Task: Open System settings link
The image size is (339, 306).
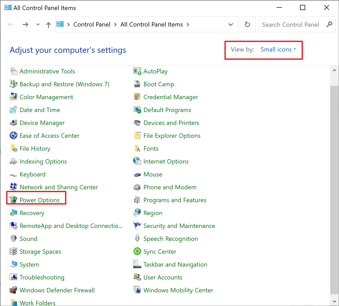Action: pyautogui.click(x=29, y=265)
